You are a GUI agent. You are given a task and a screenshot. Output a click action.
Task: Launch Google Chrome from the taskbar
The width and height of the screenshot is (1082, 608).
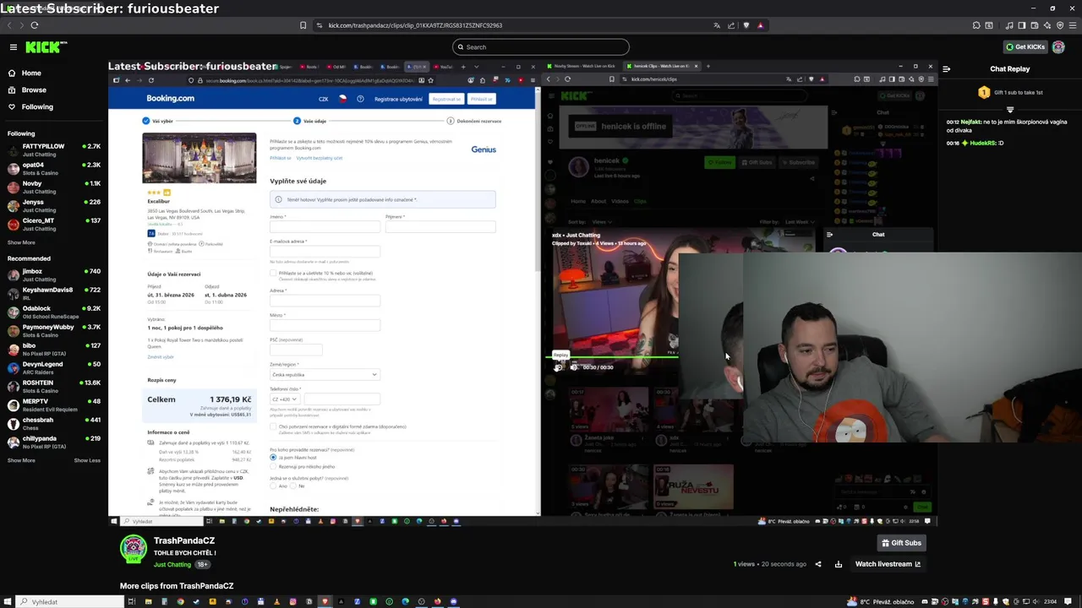[x=180, y=601]
